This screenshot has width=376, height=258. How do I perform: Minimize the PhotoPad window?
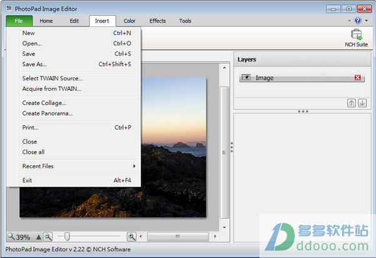pyautogui.click(x=333, y=9)
